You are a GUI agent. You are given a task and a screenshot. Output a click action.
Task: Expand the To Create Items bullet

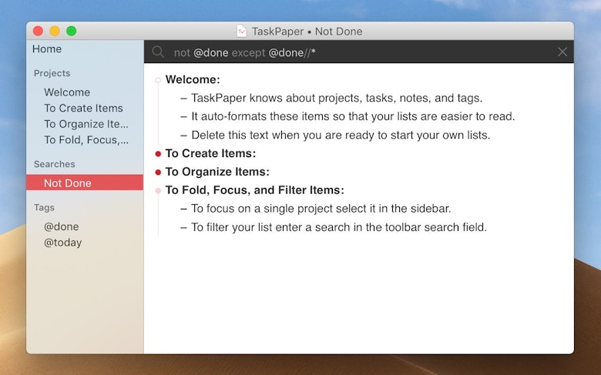click(158, 153)
